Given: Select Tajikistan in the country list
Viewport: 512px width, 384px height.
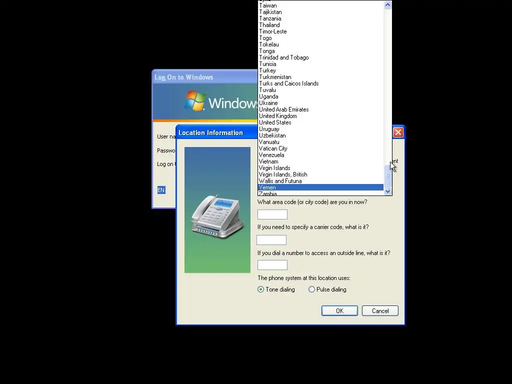Looking at the screenshot, I should [320, 12].
